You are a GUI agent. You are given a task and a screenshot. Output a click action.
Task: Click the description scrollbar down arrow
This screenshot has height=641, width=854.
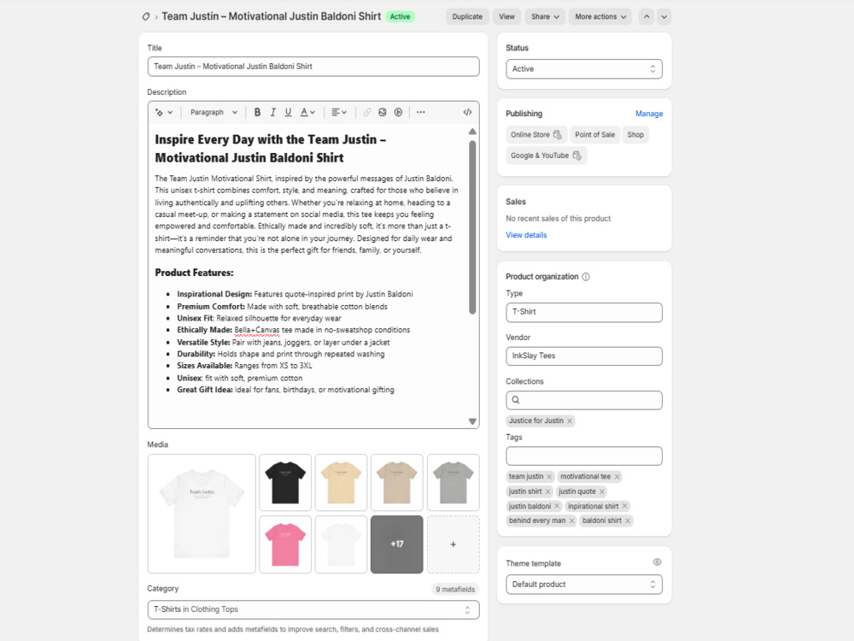(x=472, y=421)
